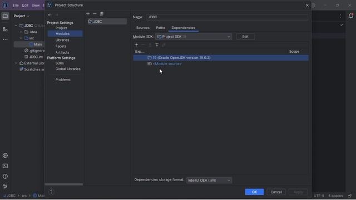This screenshot has width=356, height=200.
Task: Open the Notifications bell icon
Action: (x=351, y=16)
